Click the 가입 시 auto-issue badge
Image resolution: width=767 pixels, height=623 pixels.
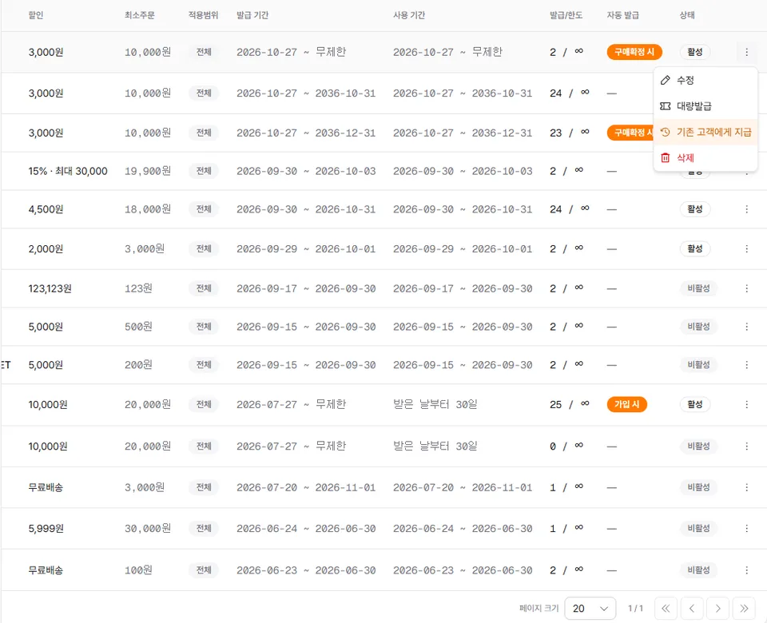pos(626,404)
